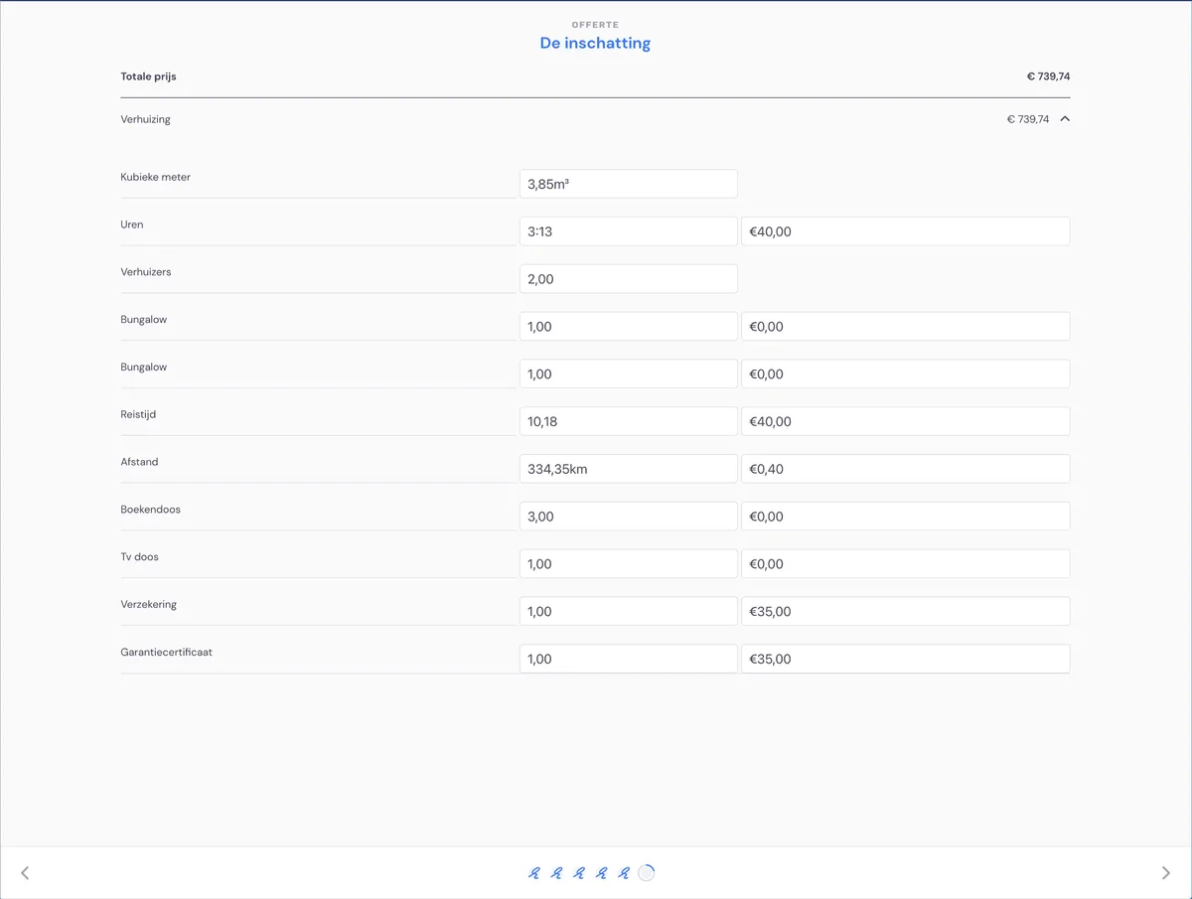Click the Totale prijs label
Image resolution: width=1192 pixels, height=899 pixels.
(x=149, y=76)
